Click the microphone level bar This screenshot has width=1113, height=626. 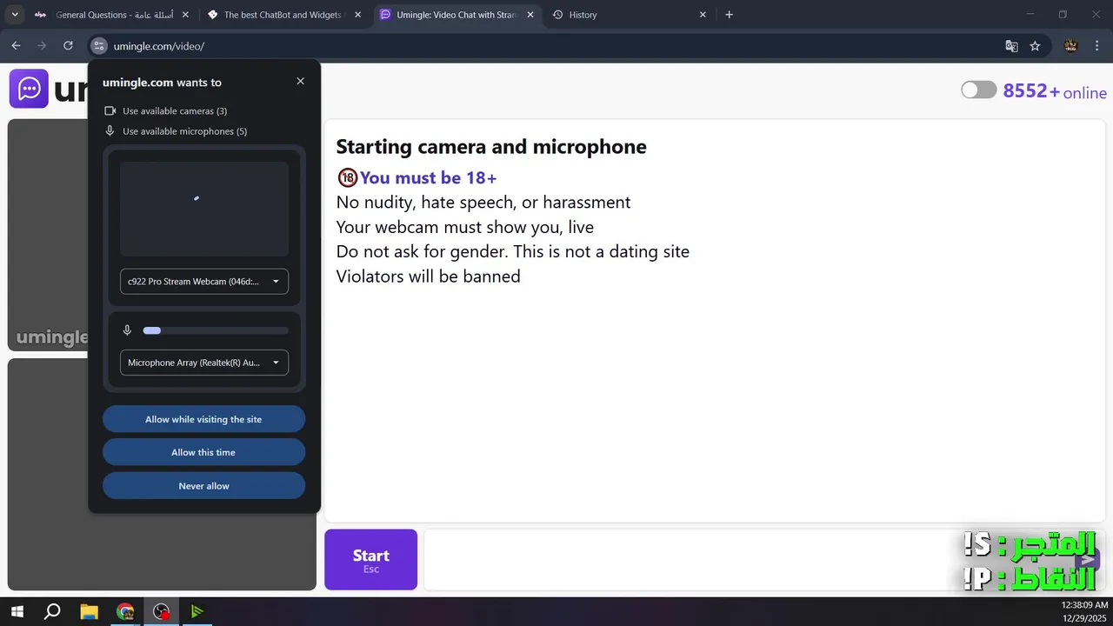point(216,330)
